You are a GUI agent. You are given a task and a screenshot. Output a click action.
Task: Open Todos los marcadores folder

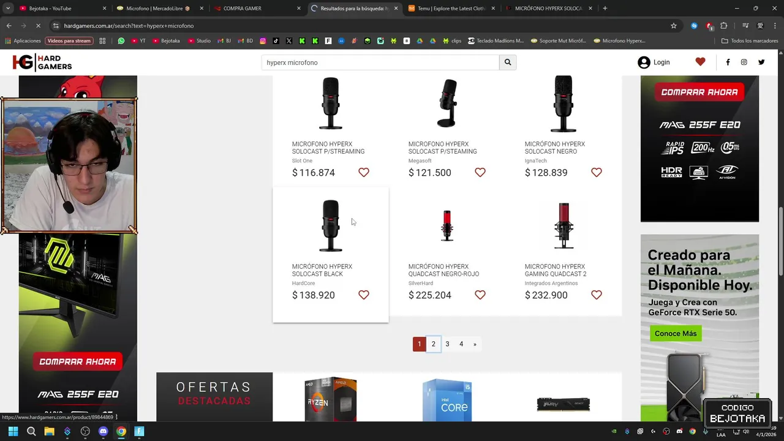coord(750,41)
